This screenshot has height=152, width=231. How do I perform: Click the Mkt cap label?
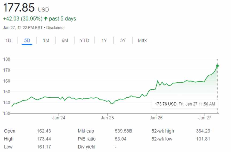(86, 131)
